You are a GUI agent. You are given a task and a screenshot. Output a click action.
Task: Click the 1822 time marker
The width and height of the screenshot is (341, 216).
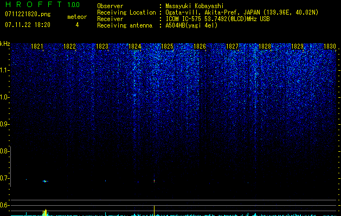click(69, 46)
